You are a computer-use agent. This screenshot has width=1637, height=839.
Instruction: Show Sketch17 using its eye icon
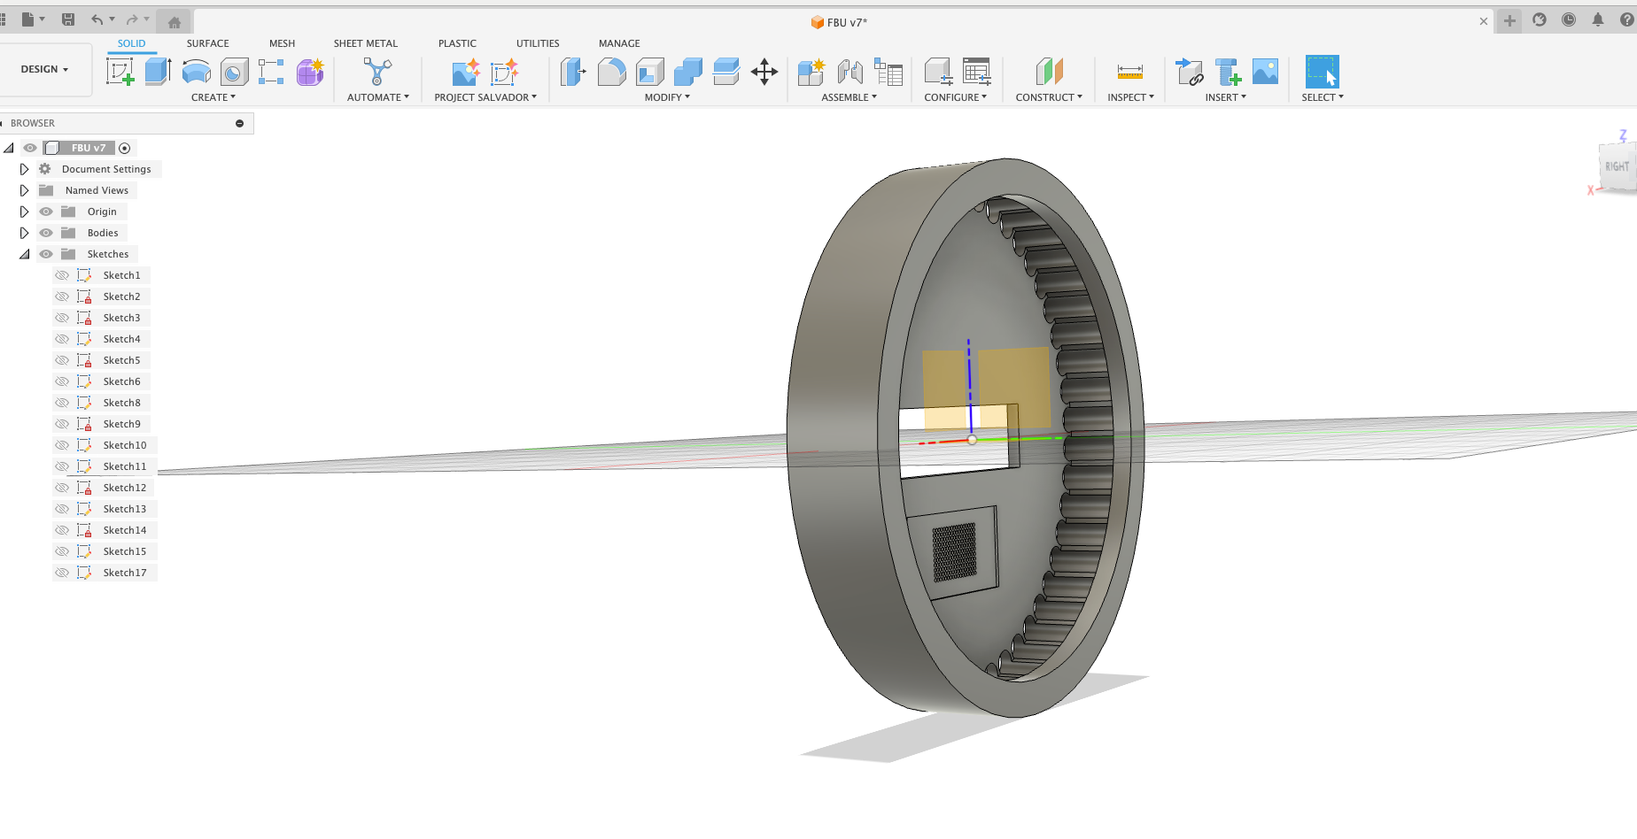tap(62, 573)
